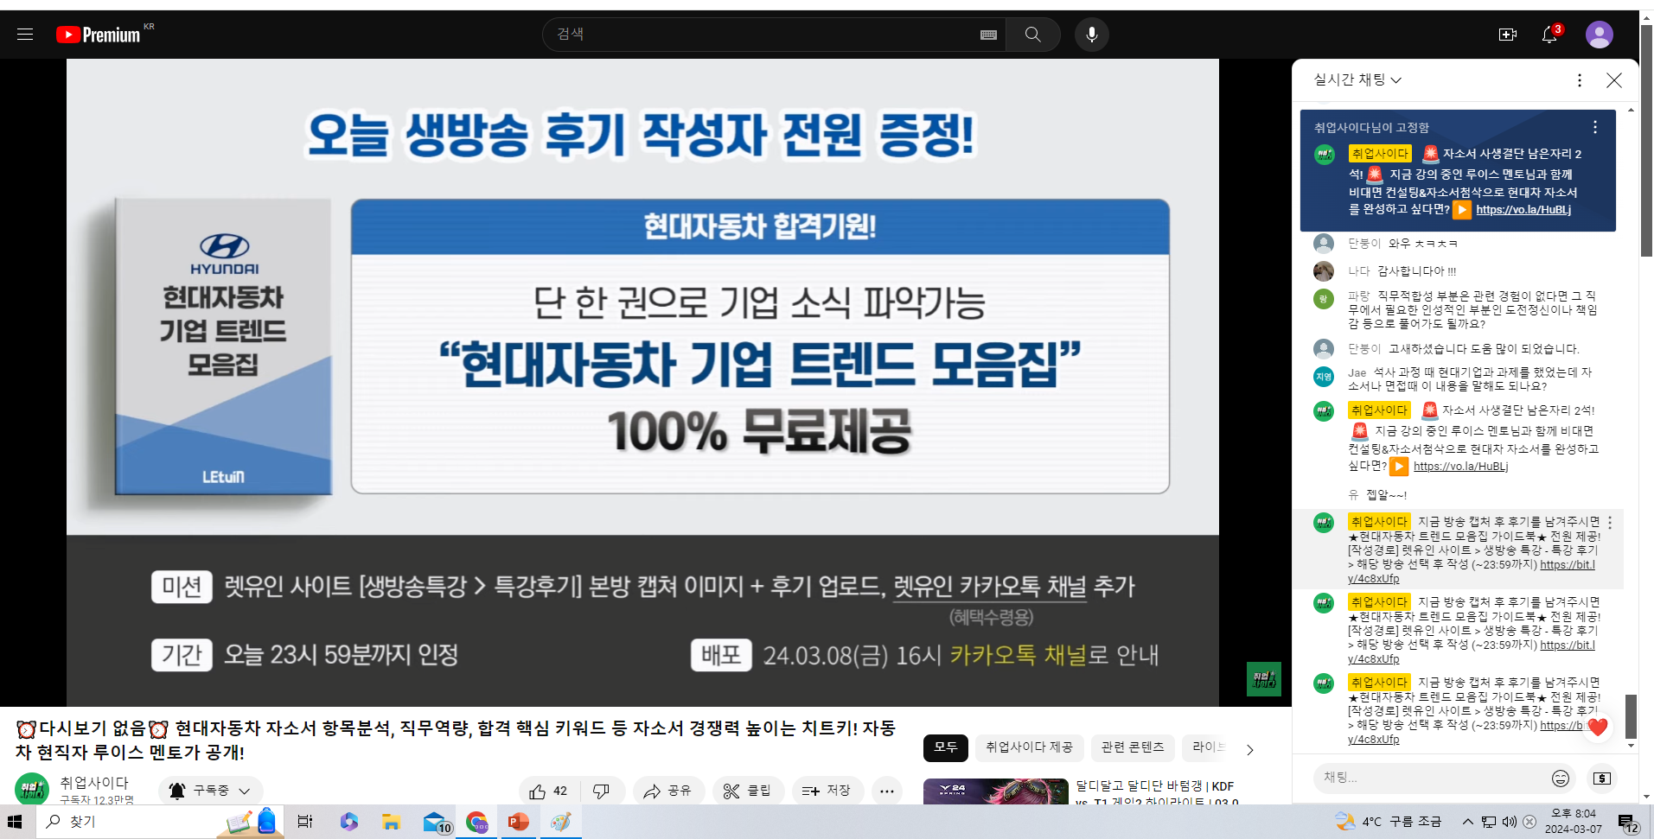1654x839 pixels.
Task: Open network icon in system tray
Action: 1489,822
